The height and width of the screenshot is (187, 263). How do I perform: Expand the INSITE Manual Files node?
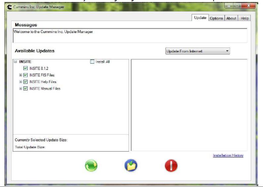pyautogui.click(x=21, y=89)
